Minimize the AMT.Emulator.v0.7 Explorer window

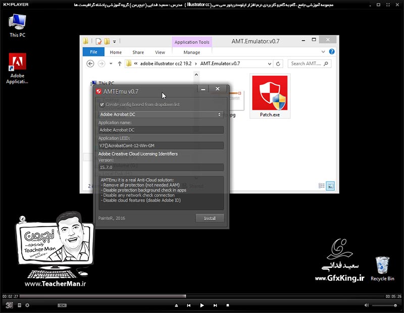click(304, 40)
